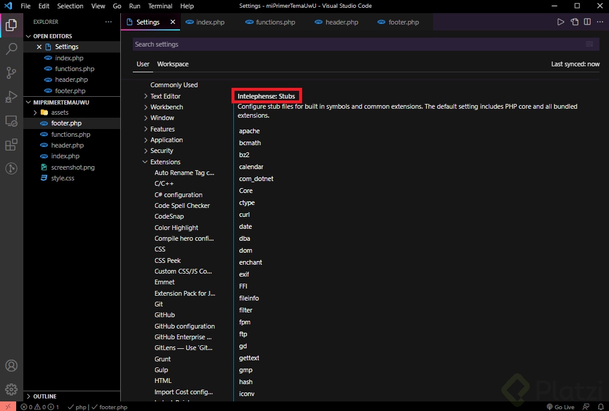Click Go Live in status bar
This screenshot has height=411, width=609.
561,407
